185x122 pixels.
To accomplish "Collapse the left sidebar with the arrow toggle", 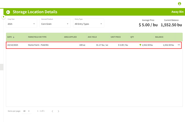I will pyautogui.click(x=4, y=17).
